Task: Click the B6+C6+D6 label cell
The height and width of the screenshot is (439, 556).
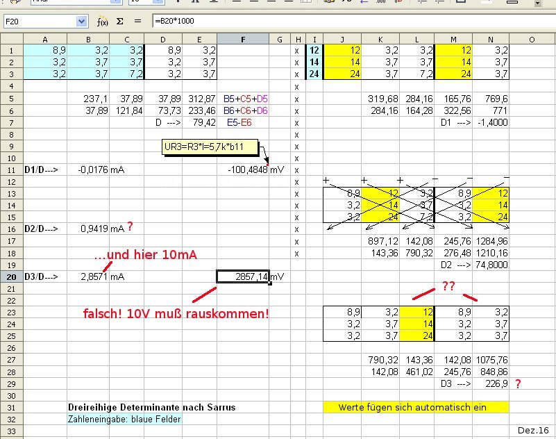Action: (x=243, y=110)
